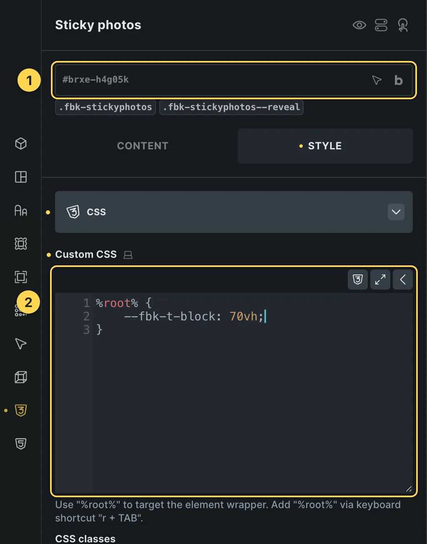The height and width of the screenshot is (544, 427).
Task: Open the 3D wireframe box sidebar icon
Action: (21, 377)
